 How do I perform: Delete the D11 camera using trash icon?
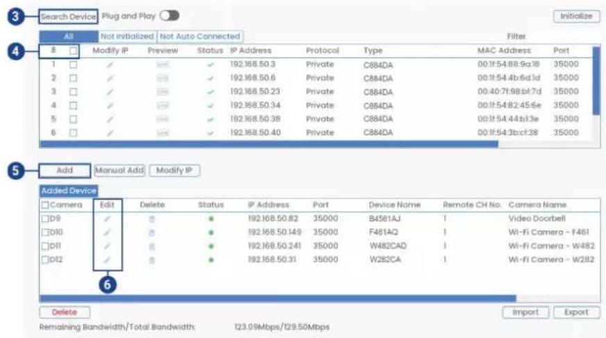point(152,246)
